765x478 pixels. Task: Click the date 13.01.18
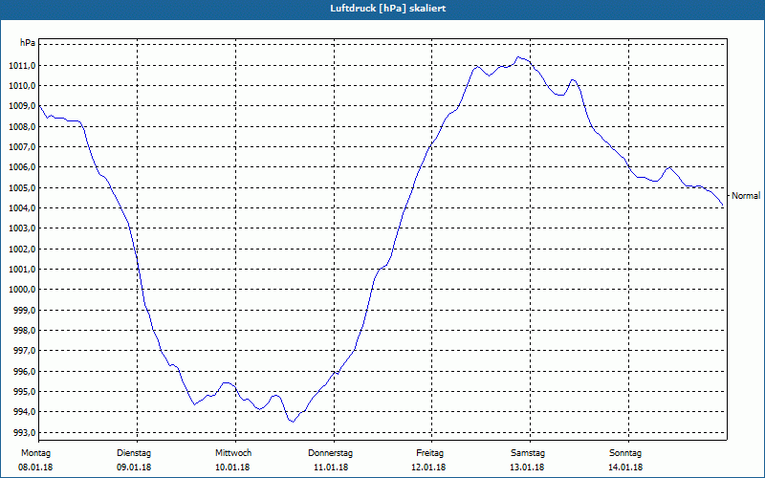(527, 467)
